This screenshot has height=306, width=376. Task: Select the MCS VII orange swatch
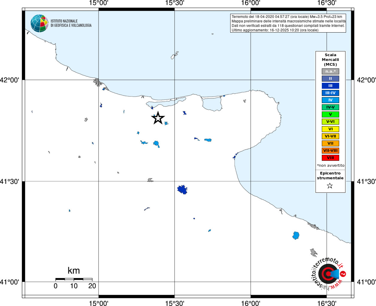[330, 143]
